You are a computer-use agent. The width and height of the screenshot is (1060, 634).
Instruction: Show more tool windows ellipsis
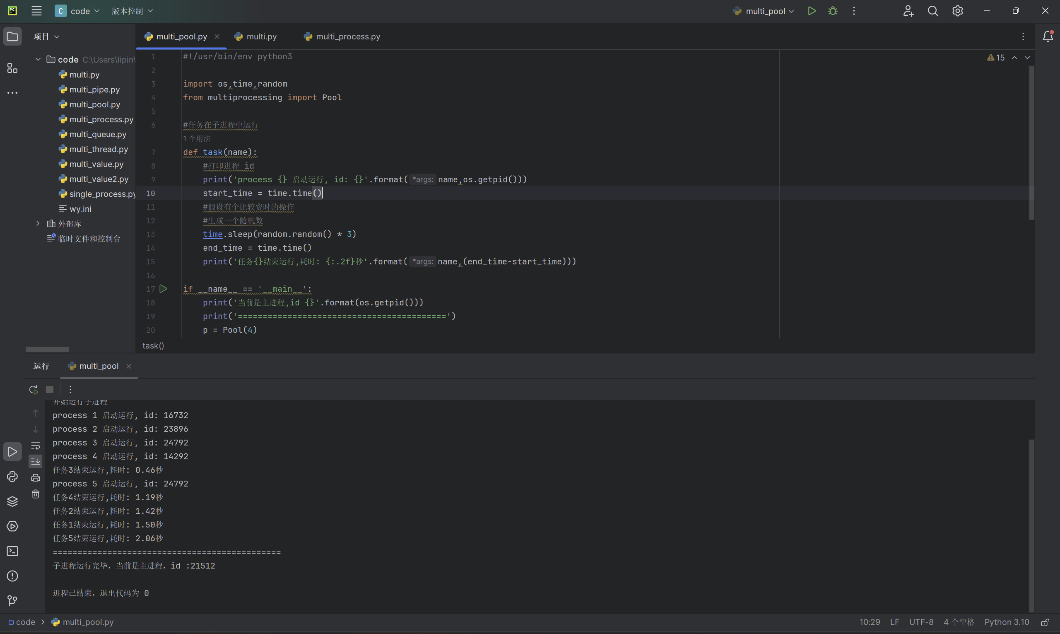12,93
